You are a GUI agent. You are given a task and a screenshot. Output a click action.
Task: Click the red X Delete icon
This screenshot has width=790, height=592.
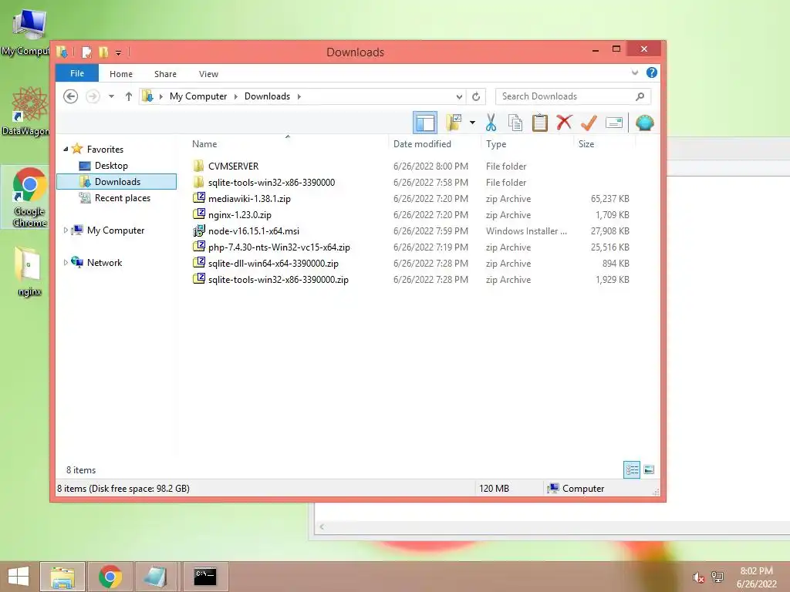(564, 123)
